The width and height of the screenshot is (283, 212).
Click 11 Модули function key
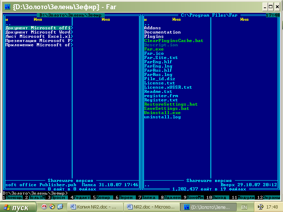243,198
